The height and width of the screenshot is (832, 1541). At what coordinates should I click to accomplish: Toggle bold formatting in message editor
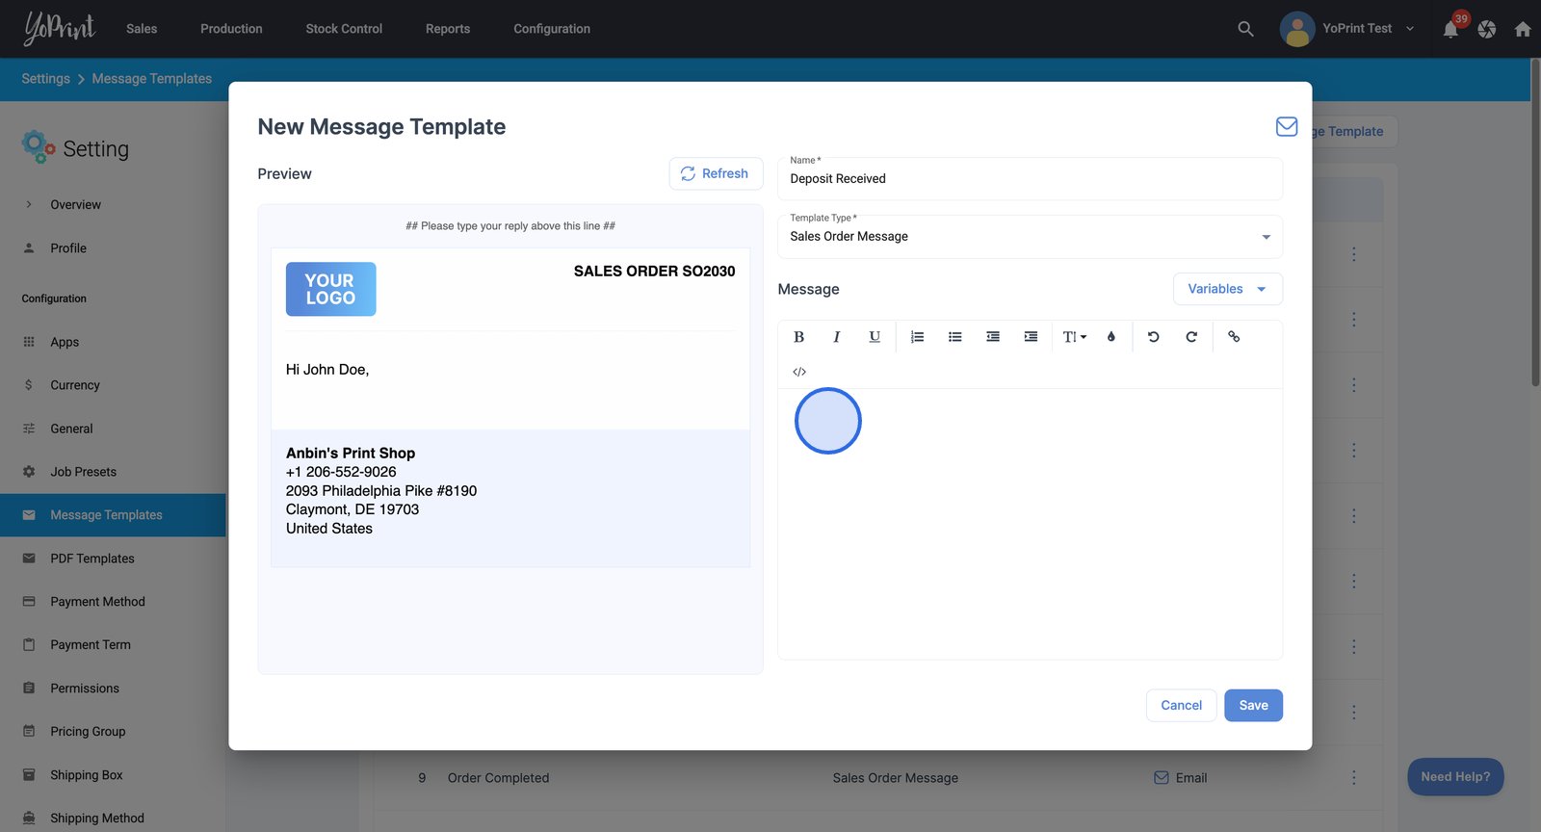click(x=798, y=337)
